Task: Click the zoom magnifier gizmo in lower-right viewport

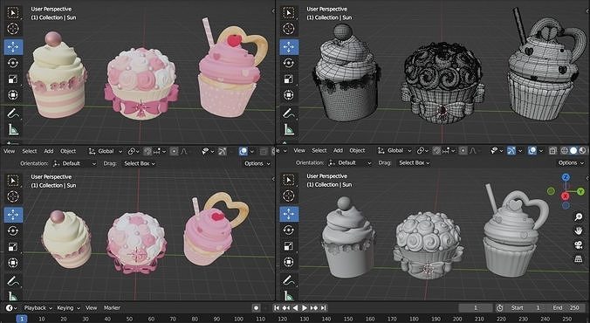Action: [x=579, y=216]
